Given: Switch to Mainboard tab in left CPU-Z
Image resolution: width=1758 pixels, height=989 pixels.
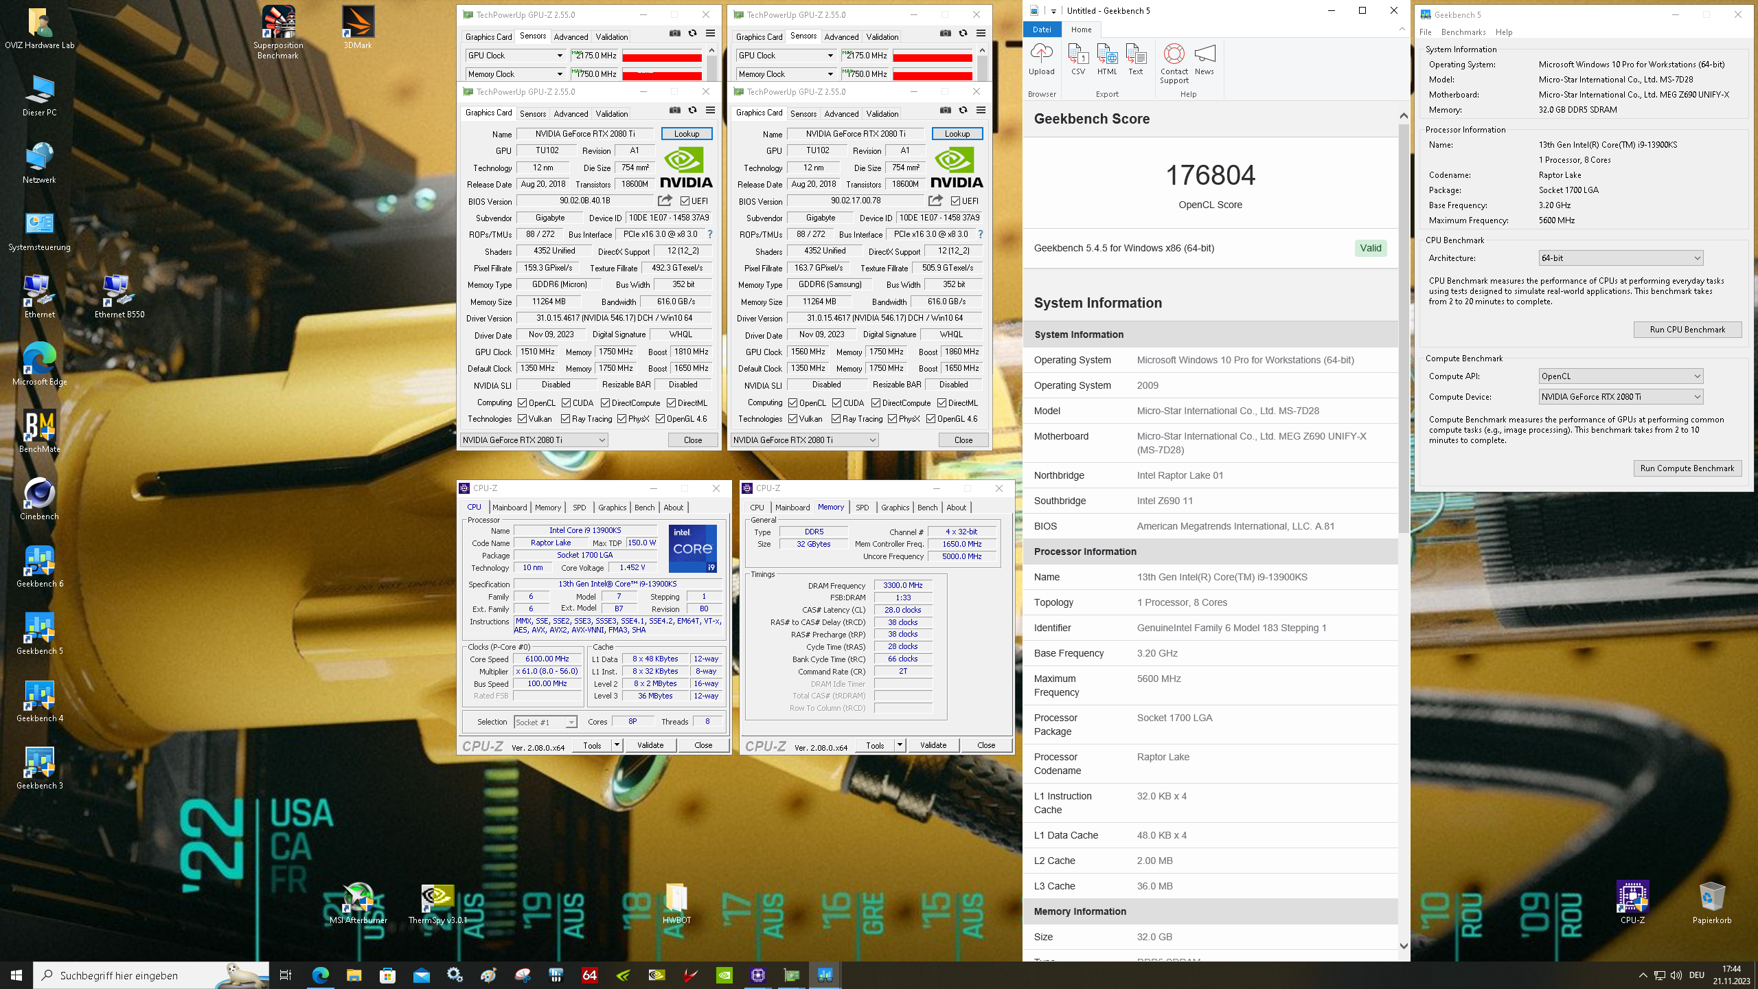Looking at the screenshot, I should (x=510, y=507).
